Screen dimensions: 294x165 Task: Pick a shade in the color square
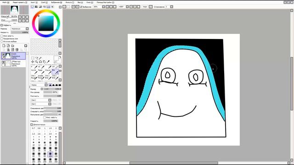pos(46,23)
